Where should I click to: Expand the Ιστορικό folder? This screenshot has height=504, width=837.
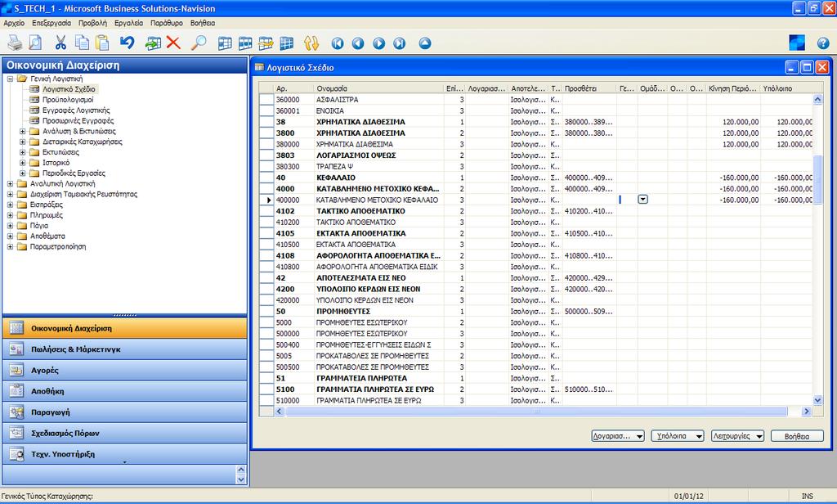pyautogui.click(x=22, y=163)
